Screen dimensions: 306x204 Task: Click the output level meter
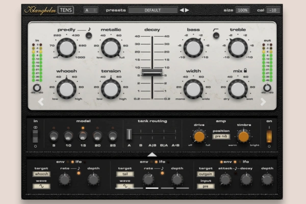point(267,62)
